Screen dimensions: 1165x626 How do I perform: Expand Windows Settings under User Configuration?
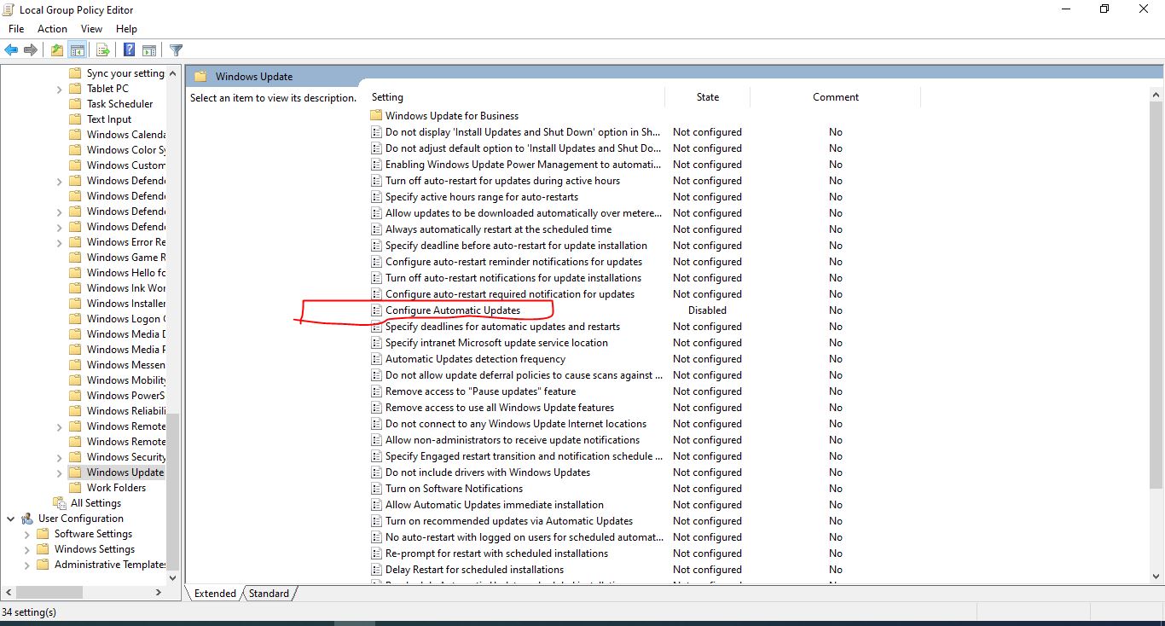26,549
